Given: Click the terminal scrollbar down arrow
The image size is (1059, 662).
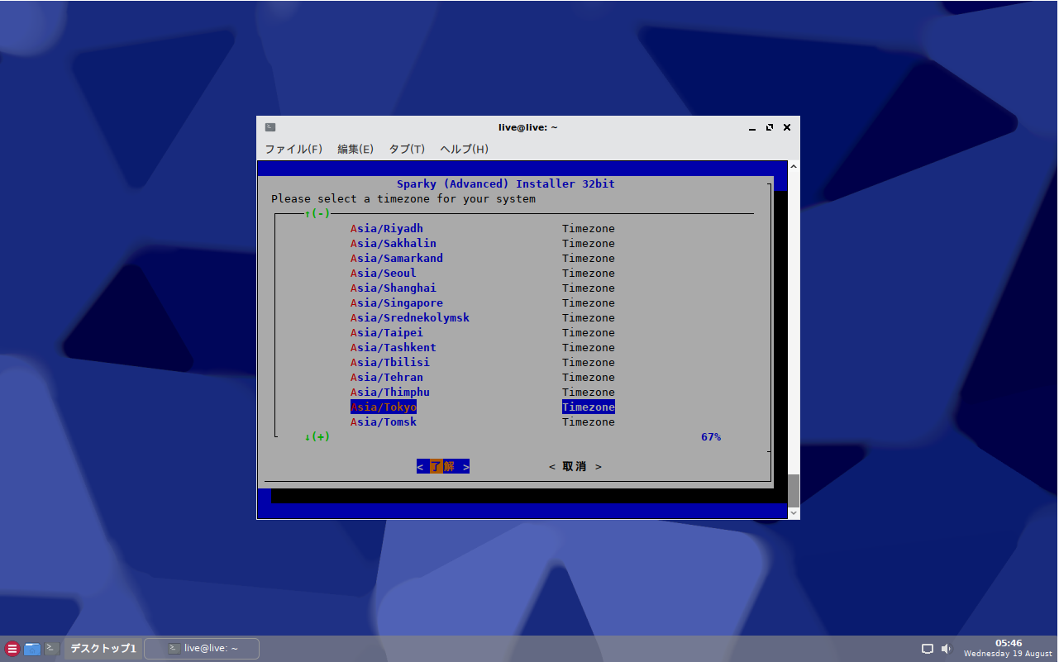Looking at the screenshot, I should [794, 513].
